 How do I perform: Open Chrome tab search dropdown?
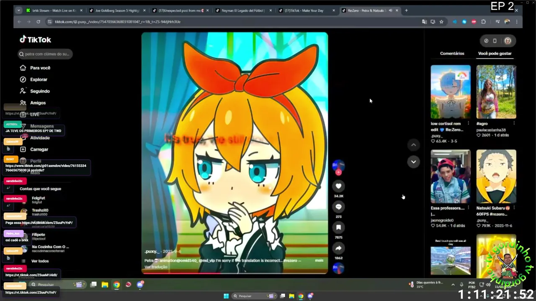coord(18,10)
